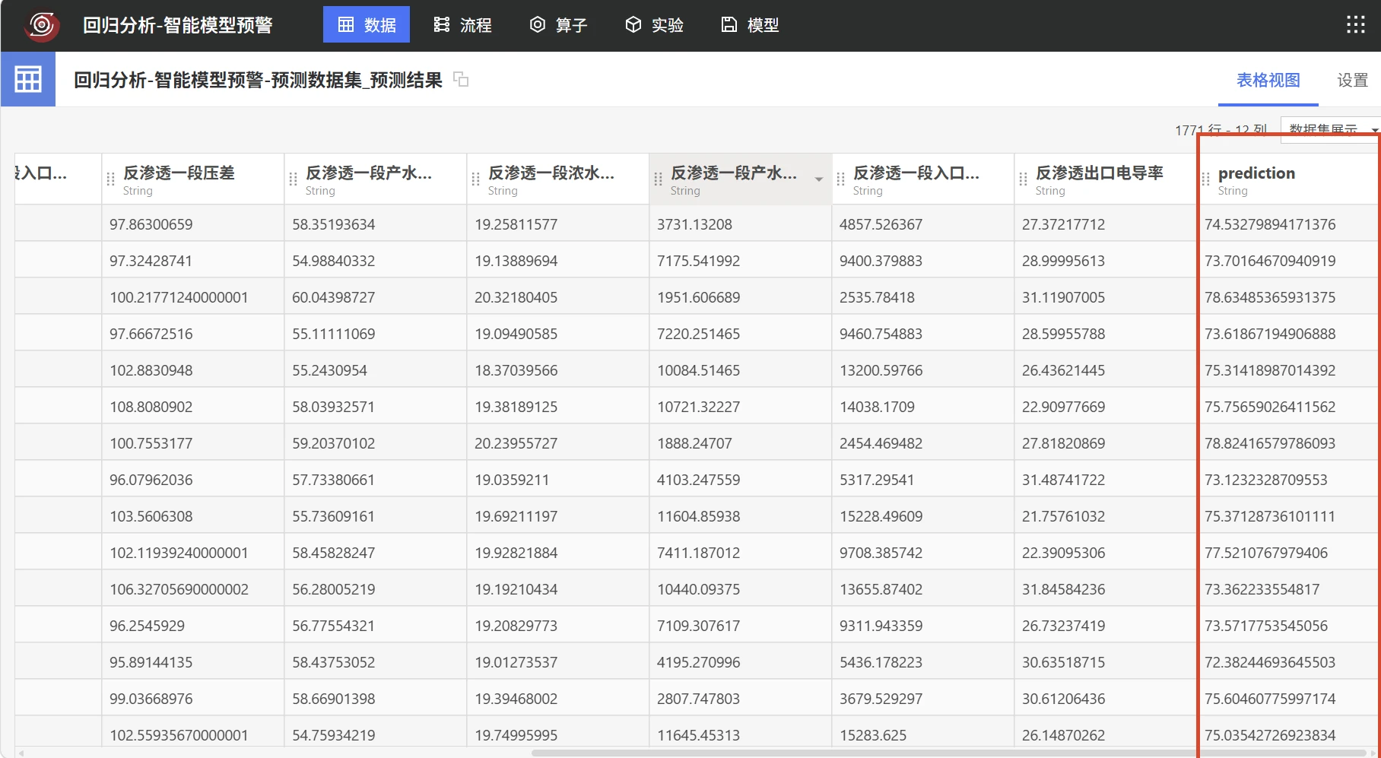Click cell 58.35193634
Screen dimensions: 1381x758
(x=376, y=224)
